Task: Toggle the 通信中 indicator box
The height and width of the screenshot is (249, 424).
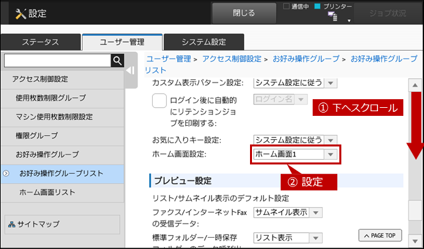Action: point(287,6)
